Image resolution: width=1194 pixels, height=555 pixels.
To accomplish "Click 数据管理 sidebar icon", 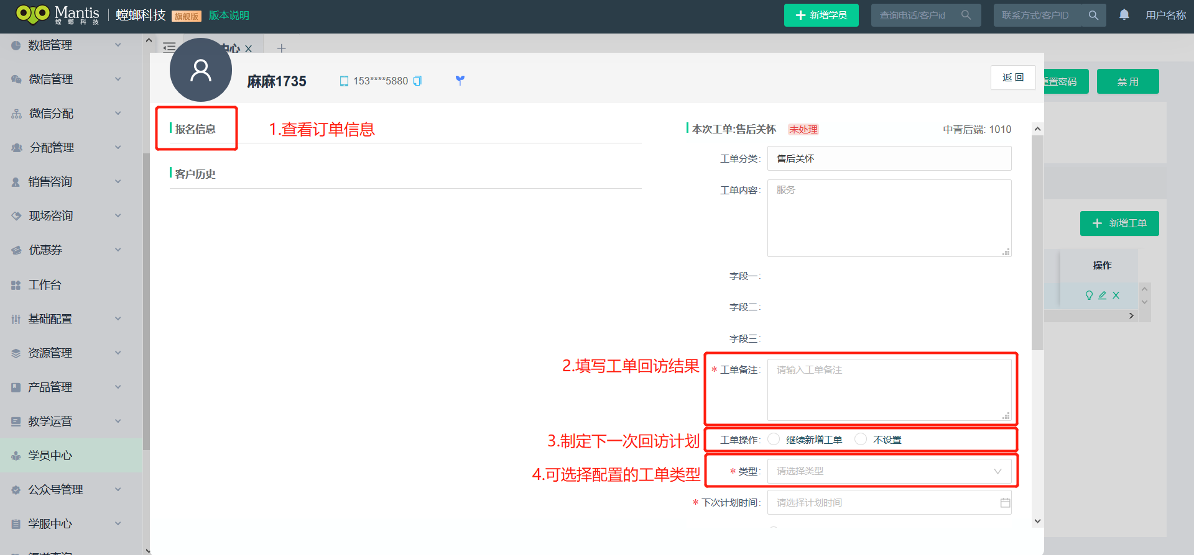I will click(x=16, y=45).
